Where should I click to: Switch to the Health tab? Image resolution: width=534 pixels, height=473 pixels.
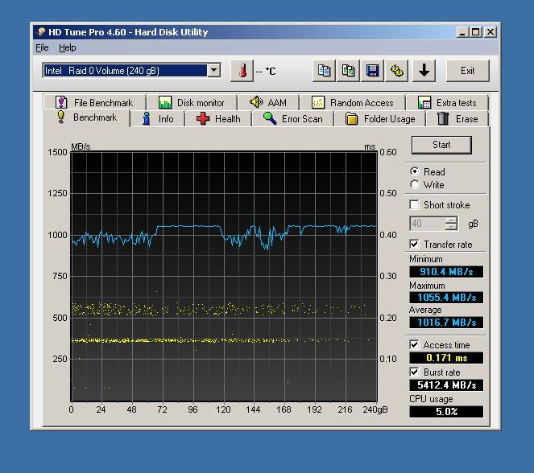(x=218, y=119)
